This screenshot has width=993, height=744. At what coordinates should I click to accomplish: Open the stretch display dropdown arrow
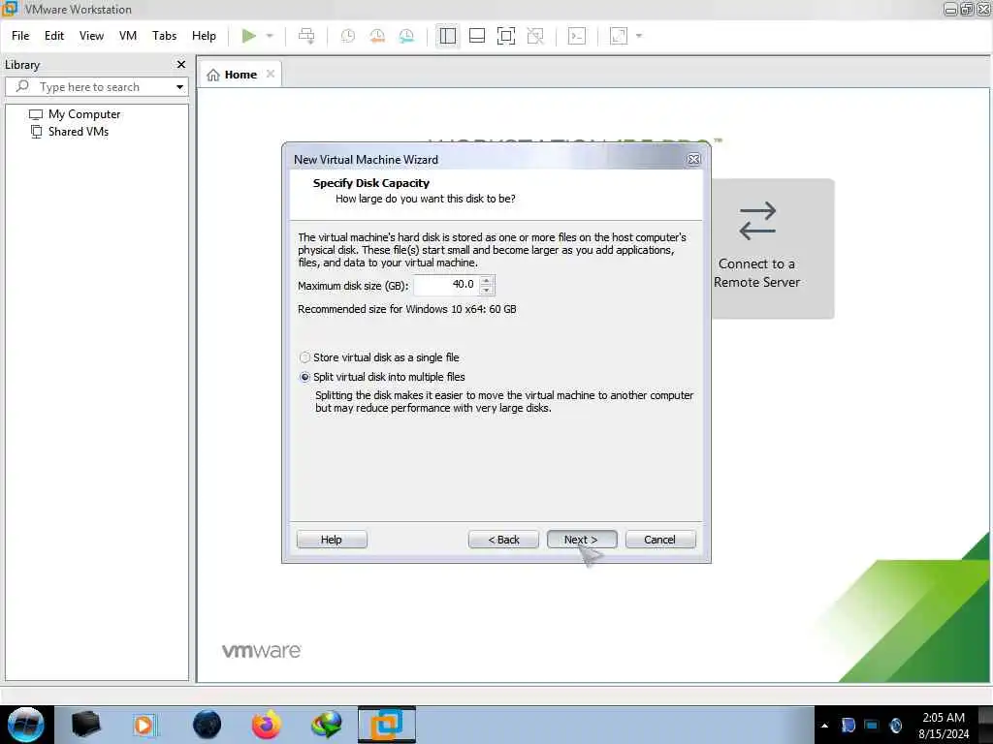(639, 36)
